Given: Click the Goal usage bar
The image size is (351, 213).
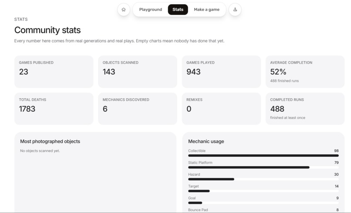Looking at the screenshot, I should [x=263, y=203].
